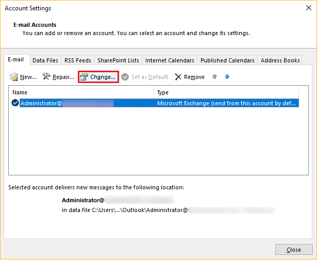
Task: Click the Remove button label
Action: click(x=194, y=77)
